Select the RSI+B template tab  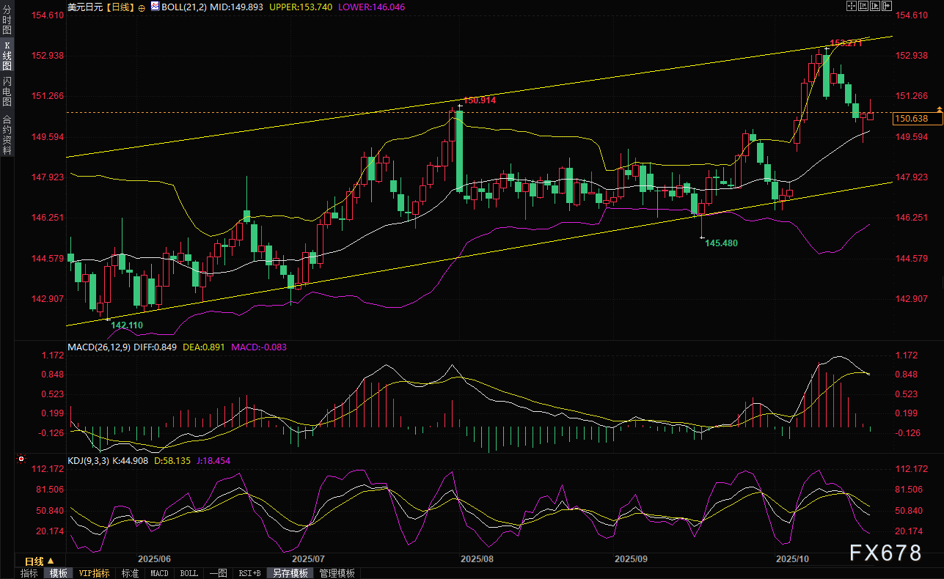250,573
